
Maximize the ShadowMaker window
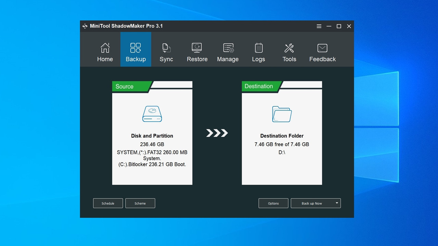[339, 26]
